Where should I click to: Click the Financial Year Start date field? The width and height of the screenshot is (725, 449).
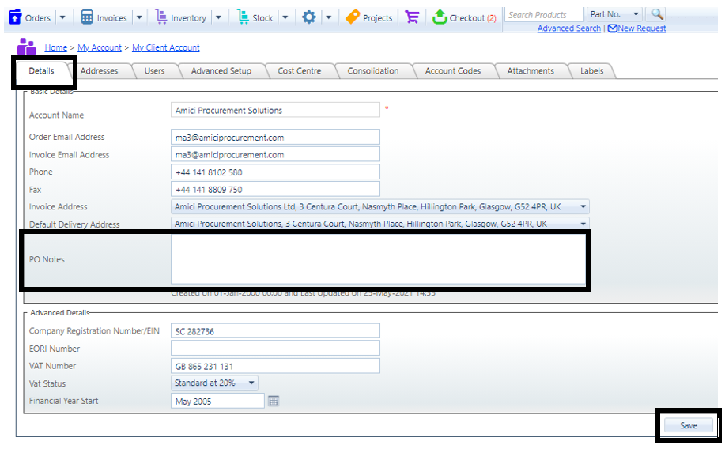[217, 401]
